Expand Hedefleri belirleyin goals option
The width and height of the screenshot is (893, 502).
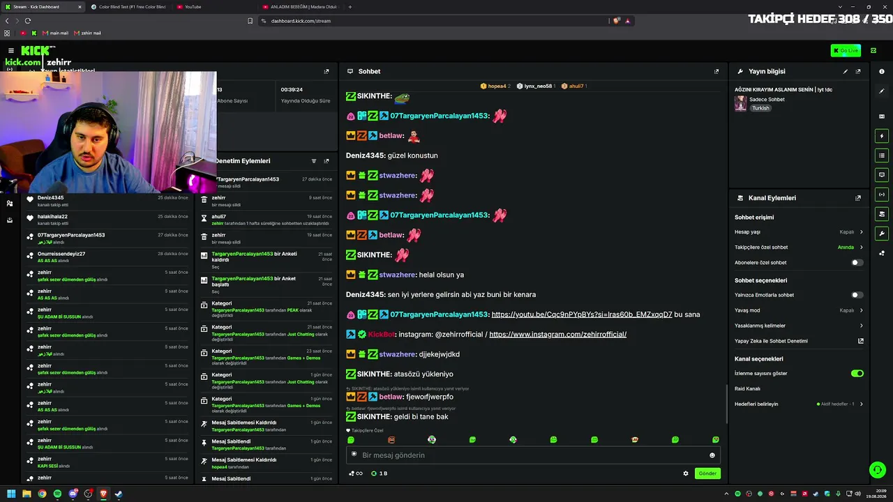[799, 404]
